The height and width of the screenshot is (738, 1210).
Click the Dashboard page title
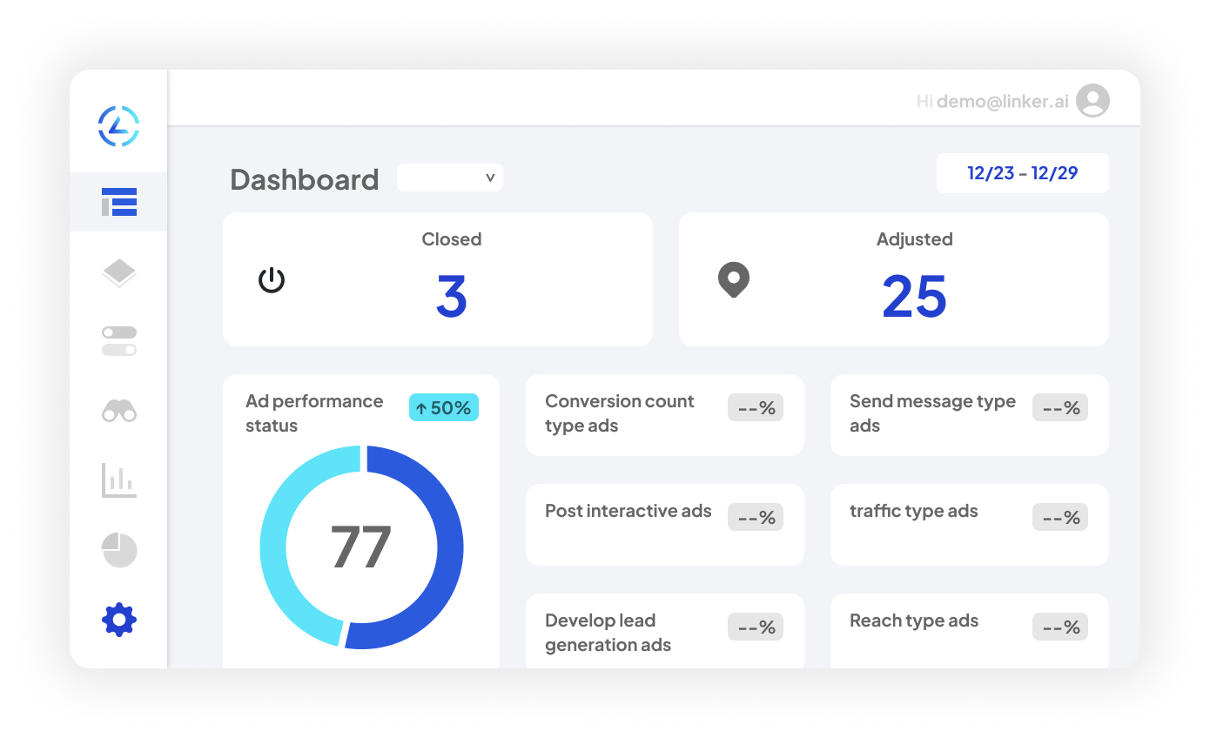point(305,179)
